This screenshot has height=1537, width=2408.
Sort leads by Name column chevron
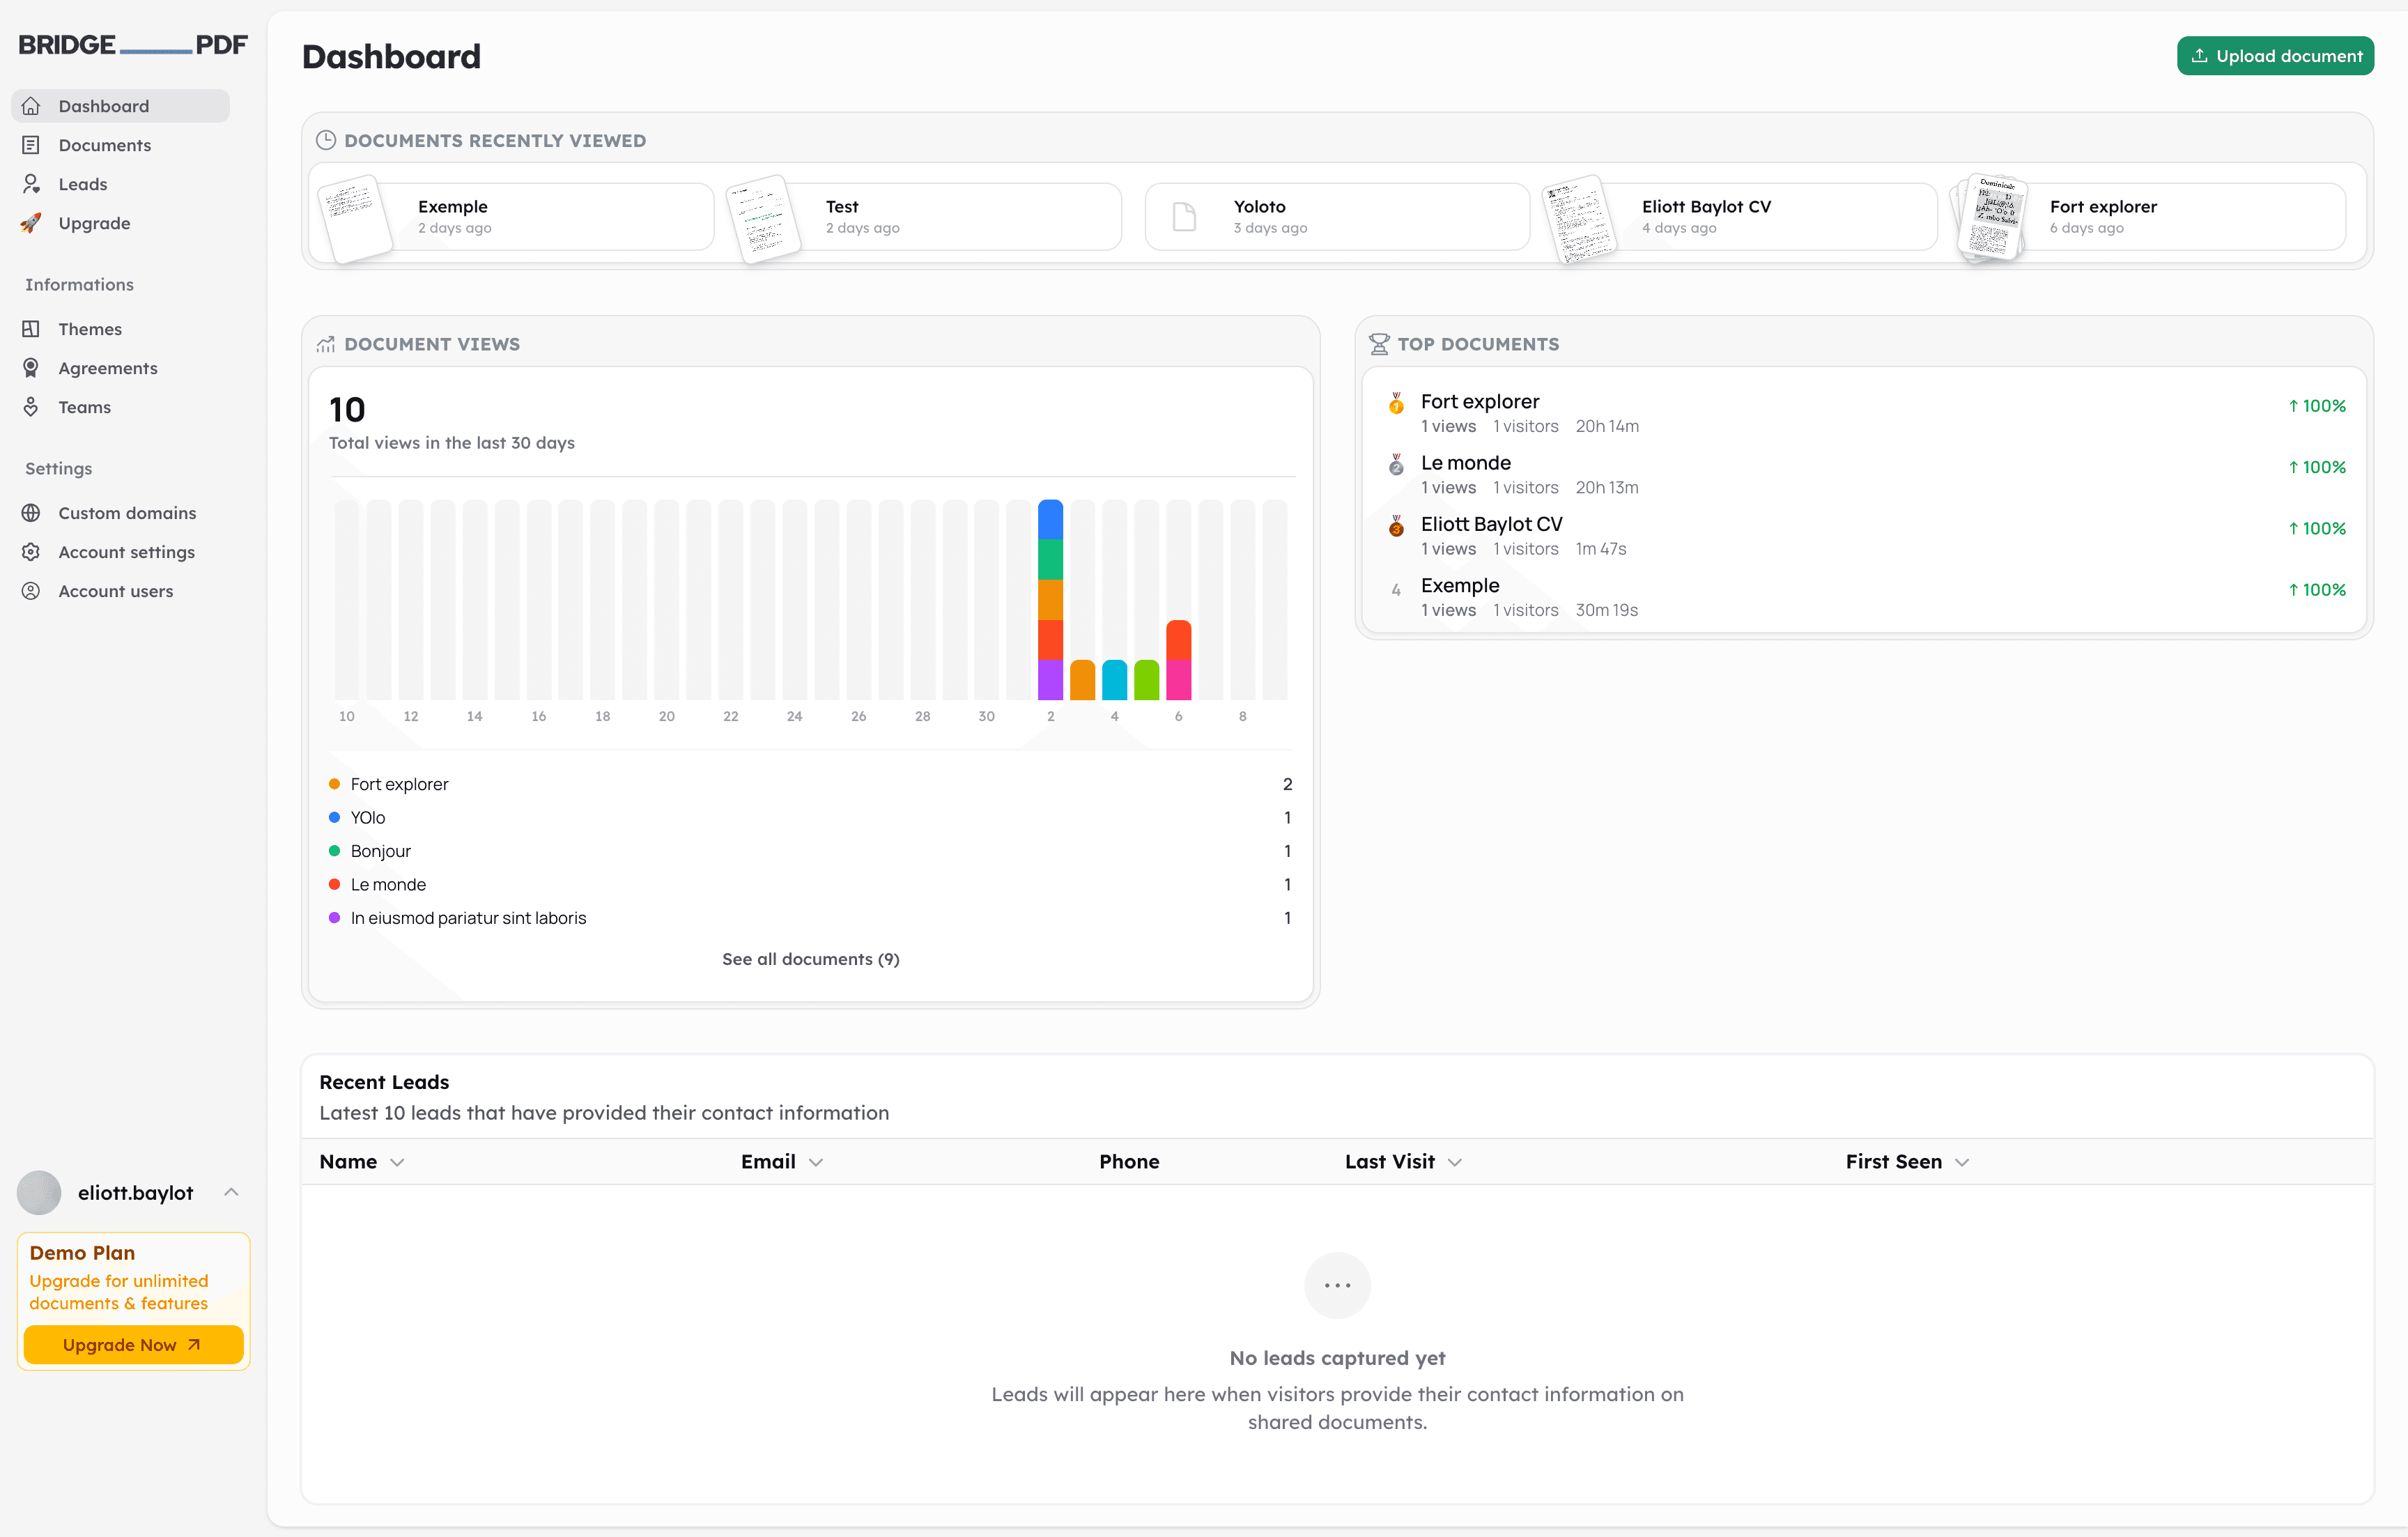point(397,1162)
